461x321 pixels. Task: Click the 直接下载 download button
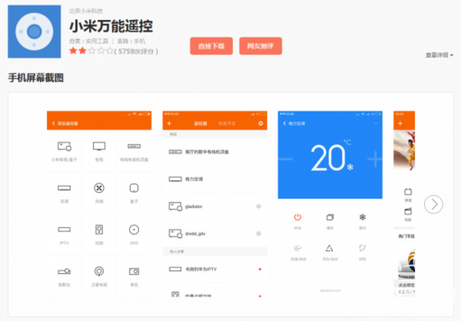pos(211,46)
